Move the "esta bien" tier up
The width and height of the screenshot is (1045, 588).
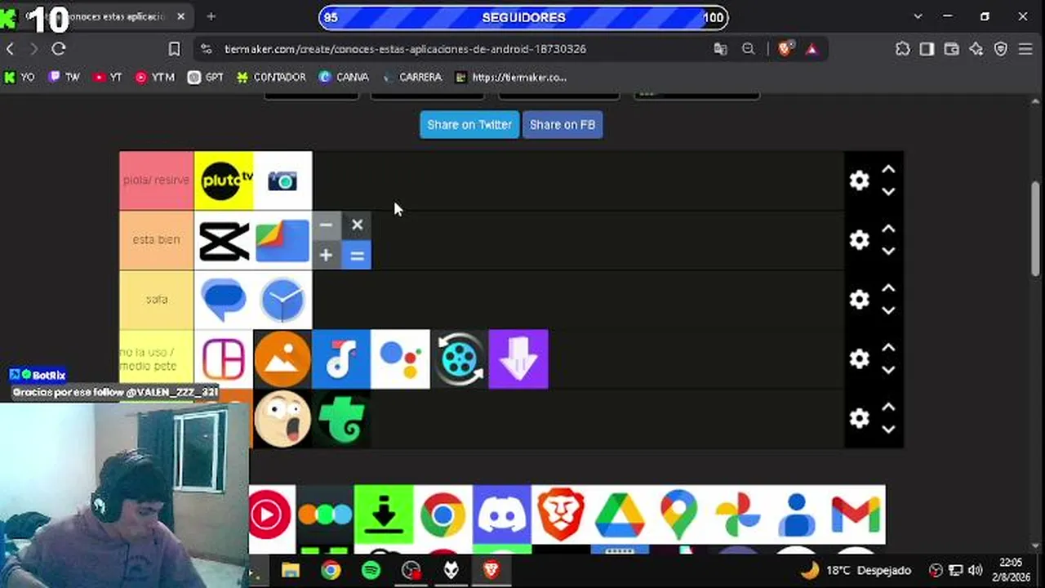coord(888,229)
